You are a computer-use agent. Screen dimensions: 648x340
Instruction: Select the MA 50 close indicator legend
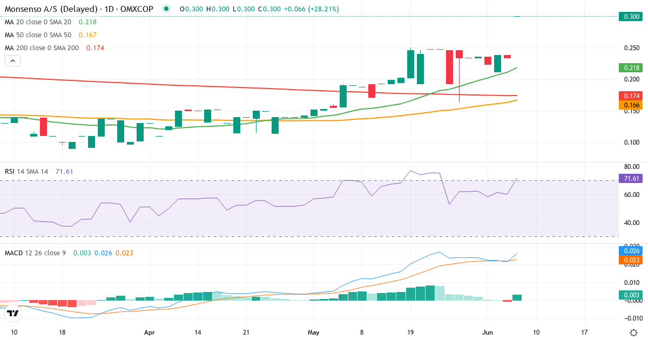click(x=38, y=35)
